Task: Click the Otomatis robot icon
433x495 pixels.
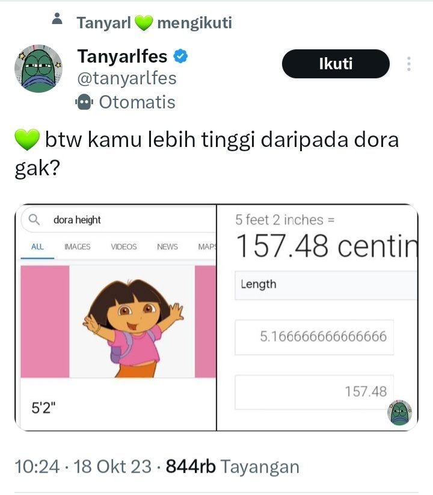Action: (x=84, y=102)
